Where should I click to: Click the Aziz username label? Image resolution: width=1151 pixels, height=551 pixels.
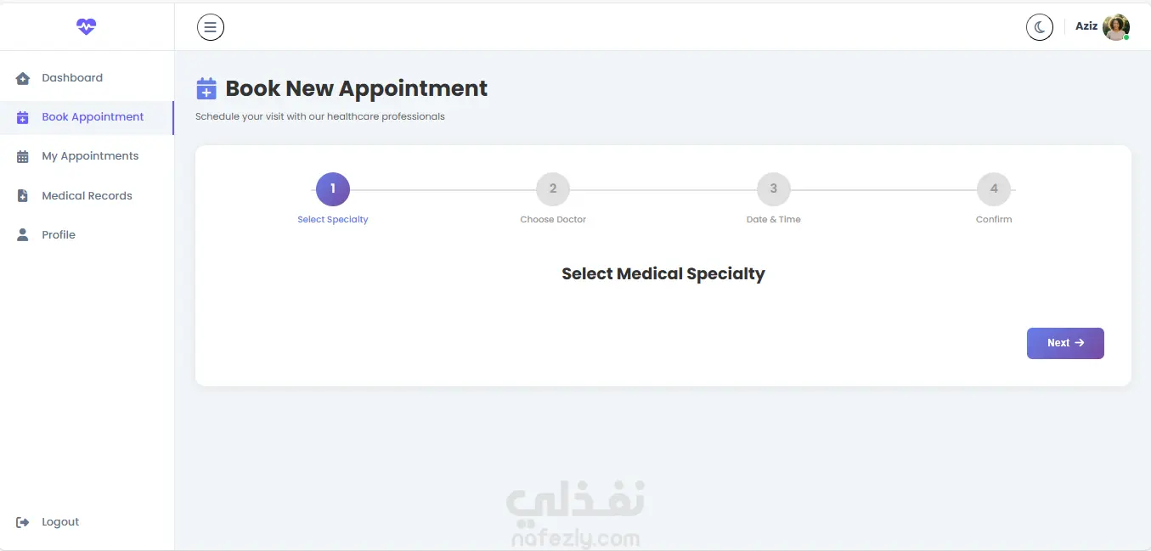1086,26
